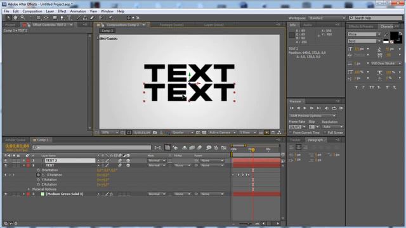Open RAM Preview Options dropdown
406x228 pixels.
[x=312, y=116]
